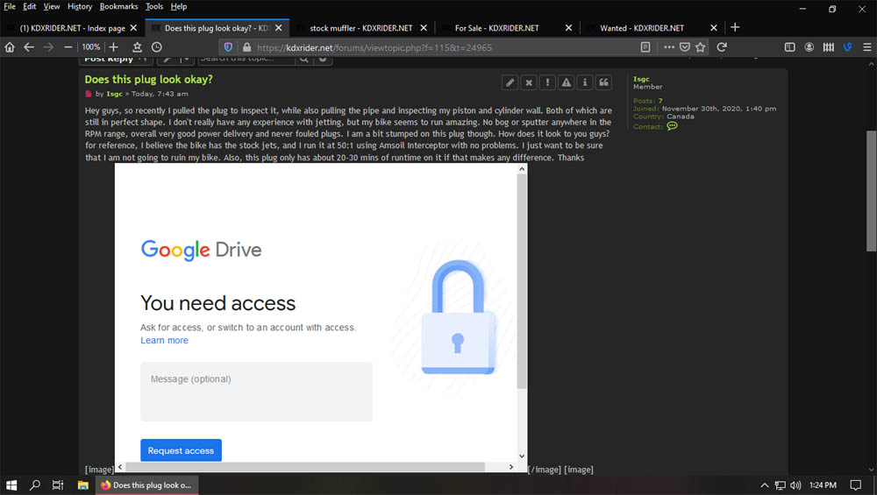The image size is (877, 495).
Task: Focus Search this topic field
Action: pyautogui.click(x=246, y=60)
